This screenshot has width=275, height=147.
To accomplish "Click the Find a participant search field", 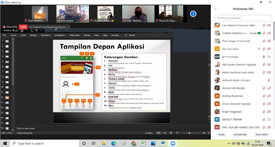I will click(x=243, y=18).
